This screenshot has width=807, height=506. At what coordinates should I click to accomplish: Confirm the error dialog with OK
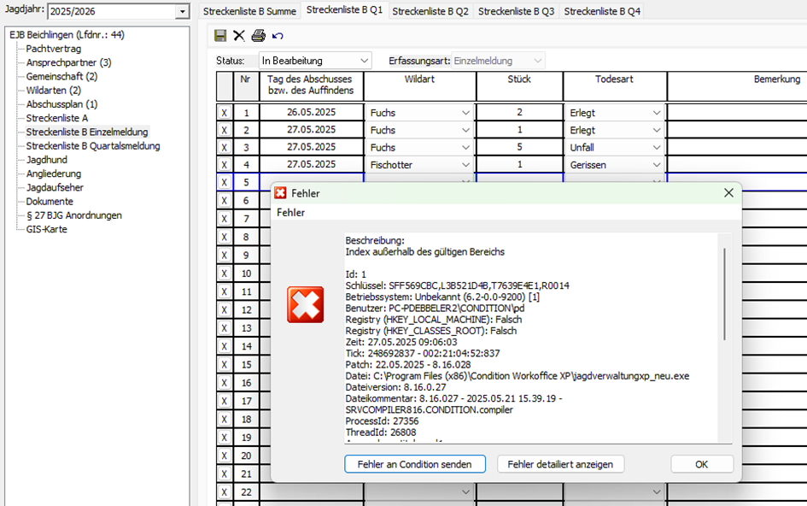pos(701,464)
